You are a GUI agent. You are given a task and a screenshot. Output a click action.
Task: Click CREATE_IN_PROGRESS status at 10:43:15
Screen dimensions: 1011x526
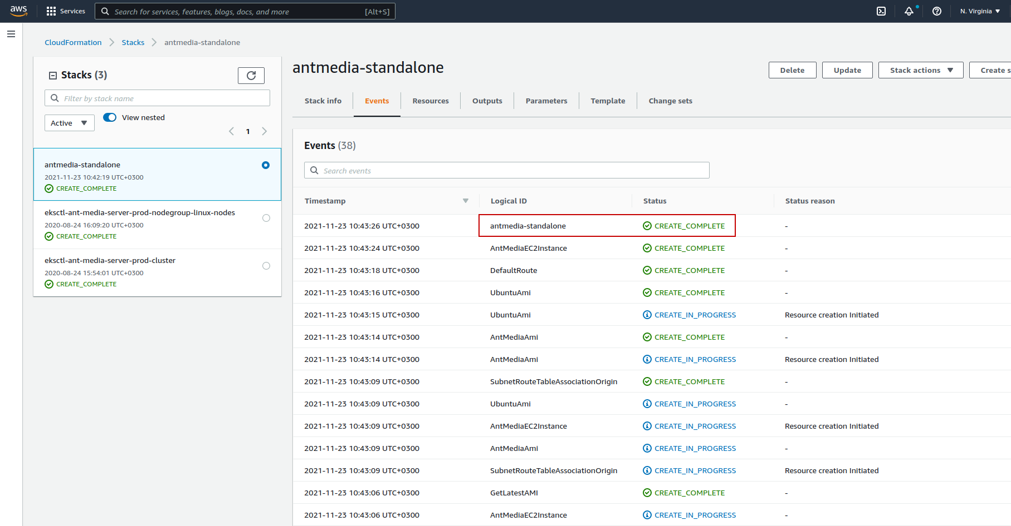click(x=690, y=315)
